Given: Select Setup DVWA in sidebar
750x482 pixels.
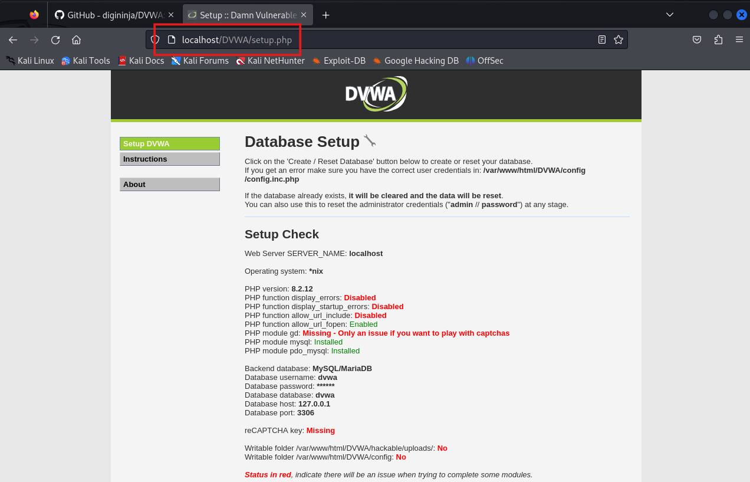Looking at the screenshot, I should pos(170,143).
